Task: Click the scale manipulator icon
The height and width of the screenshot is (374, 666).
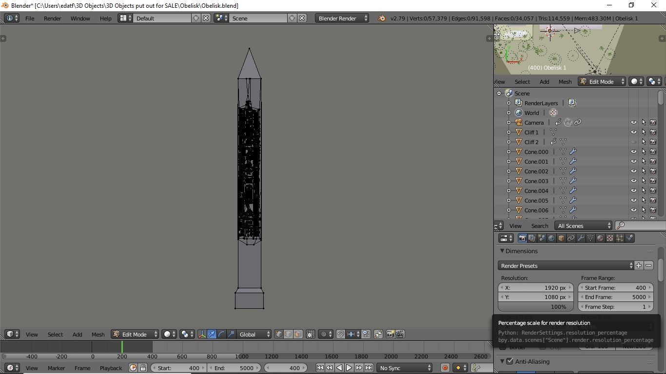Action: [x=231, y=334]
